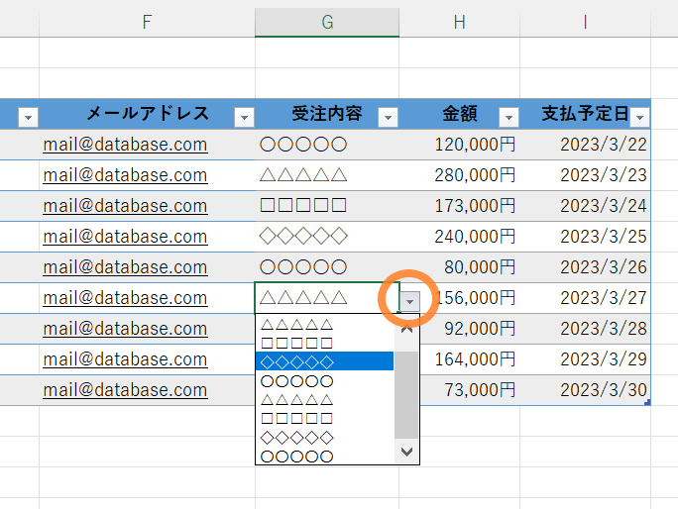Select the 80,000円 amount cell
The width and height of the screenshot is (678, 509).
459,267
